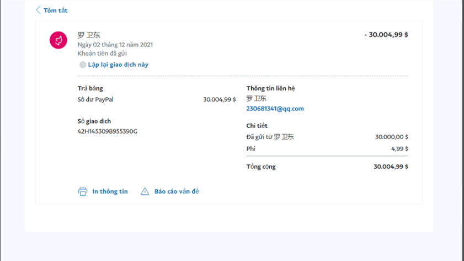
Task: Open the Lặp lại giao dịch này link
Action: 118,65
